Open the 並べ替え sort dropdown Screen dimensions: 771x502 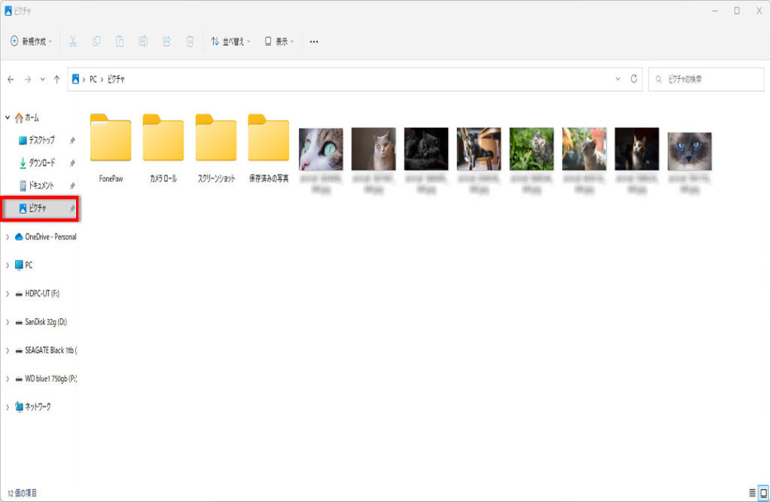230,41
